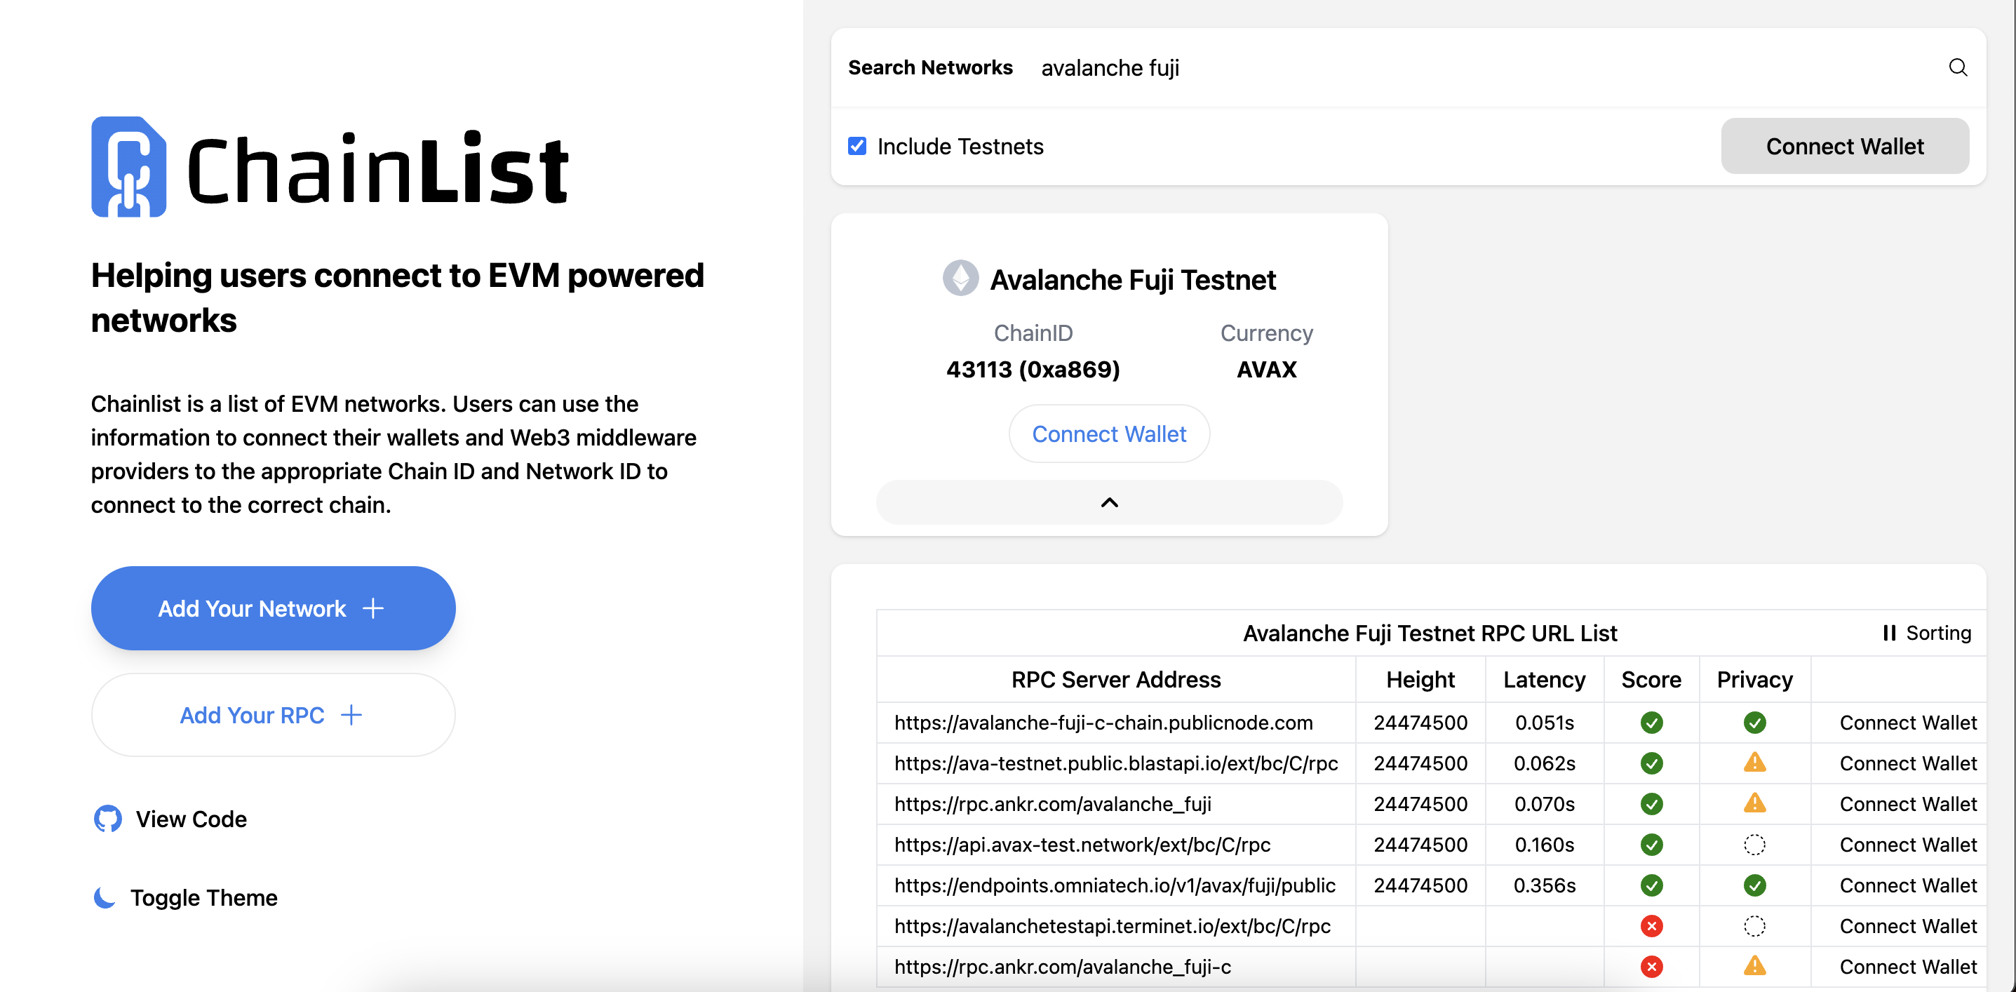The width and height of the screenshot is (2016, 992).
Task: Collapse the Avalanche Fuji Testnet RPC list
Action: tap(1109, 502)
